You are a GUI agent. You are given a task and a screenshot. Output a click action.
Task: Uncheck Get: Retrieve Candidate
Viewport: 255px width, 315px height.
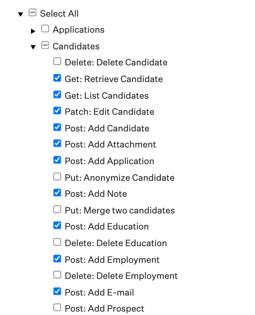click(57, 78)
